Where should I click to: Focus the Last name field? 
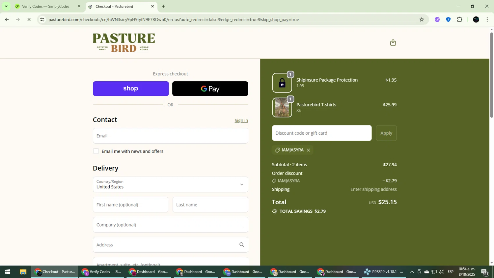(x=210, y=205)
